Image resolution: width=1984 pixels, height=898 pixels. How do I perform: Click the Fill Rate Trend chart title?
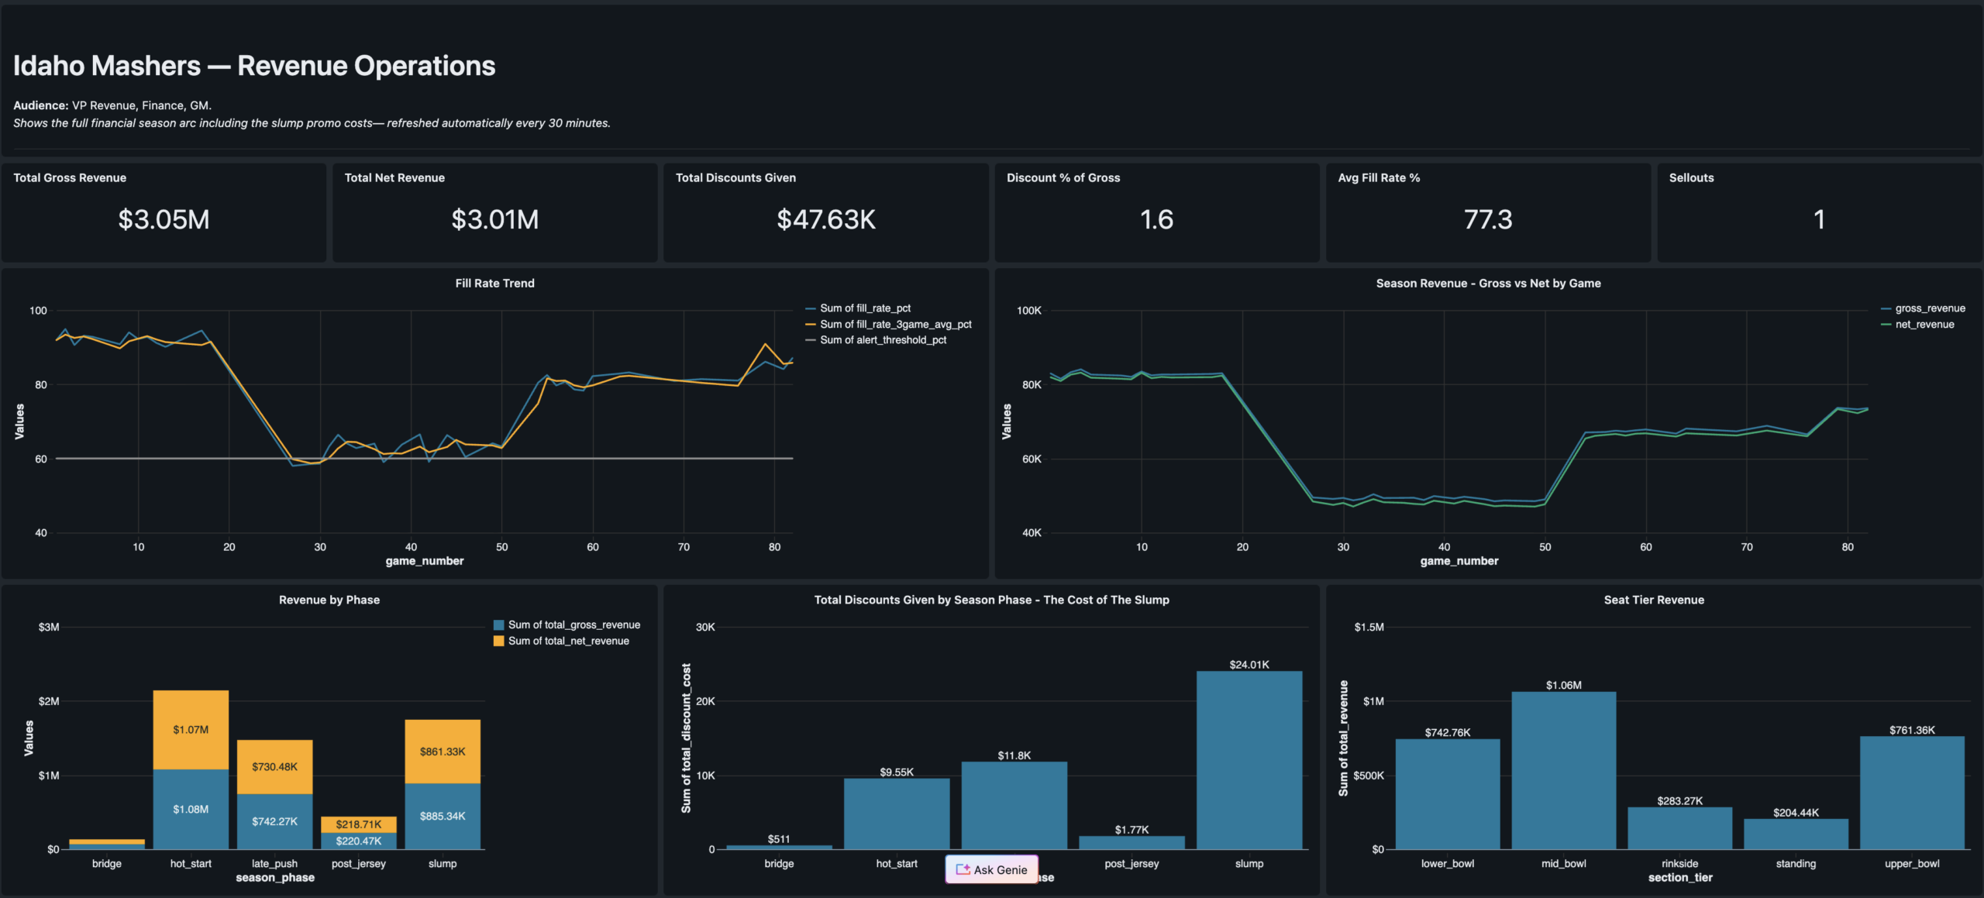494,284
